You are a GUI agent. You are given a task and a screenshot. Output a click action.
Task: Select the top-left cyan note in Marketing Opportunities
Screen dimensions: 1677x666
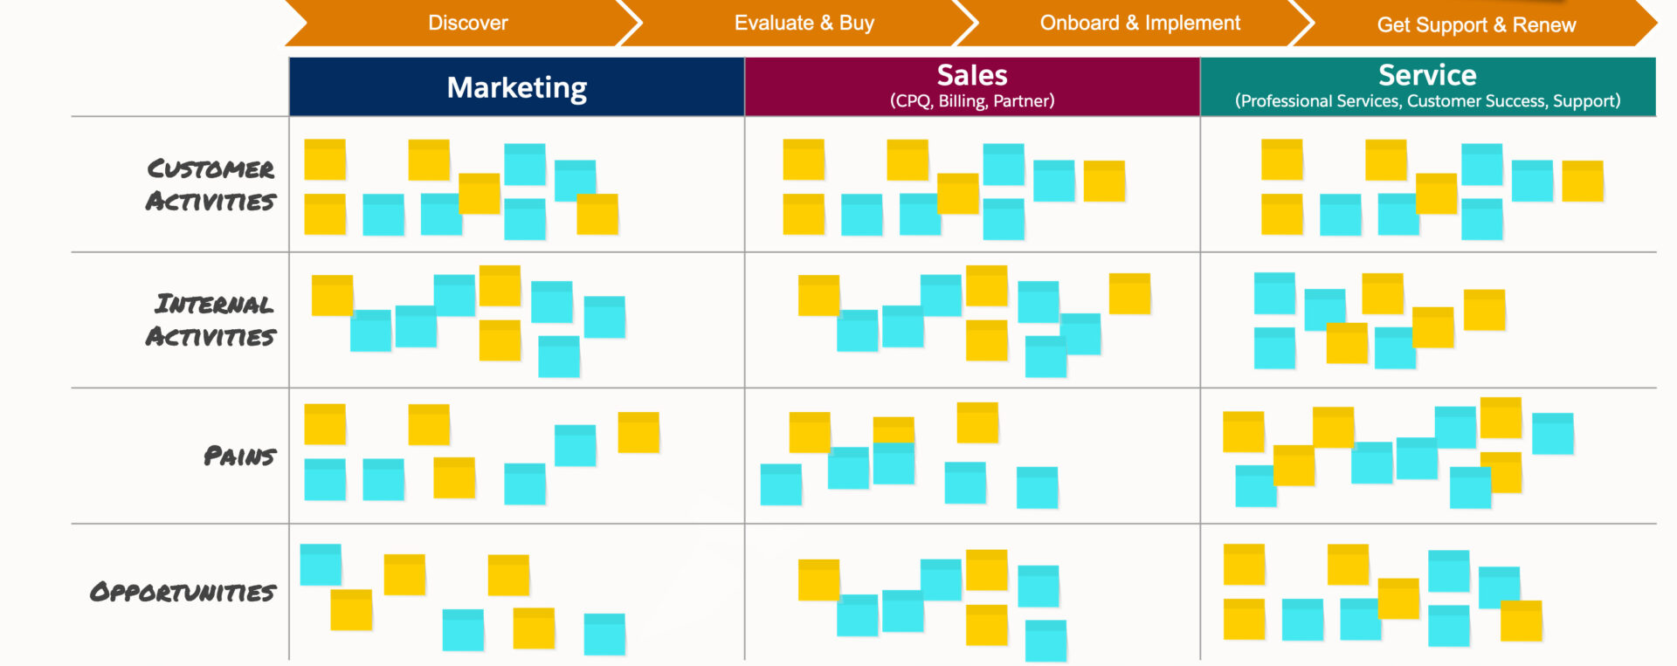tap(321, 565)
